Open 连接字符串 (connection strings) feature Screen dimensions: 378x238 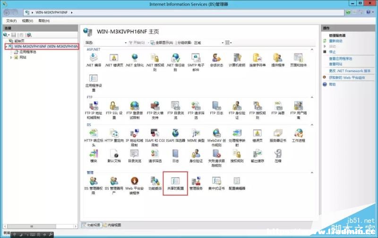click(258, 60)
